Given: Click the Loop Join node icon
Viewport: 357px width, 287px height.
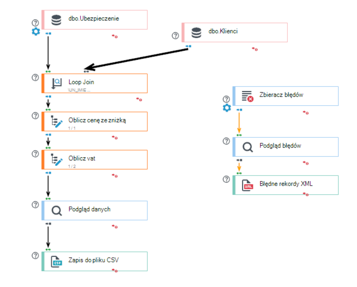Looking at the screenshot, I should [56, 84].
